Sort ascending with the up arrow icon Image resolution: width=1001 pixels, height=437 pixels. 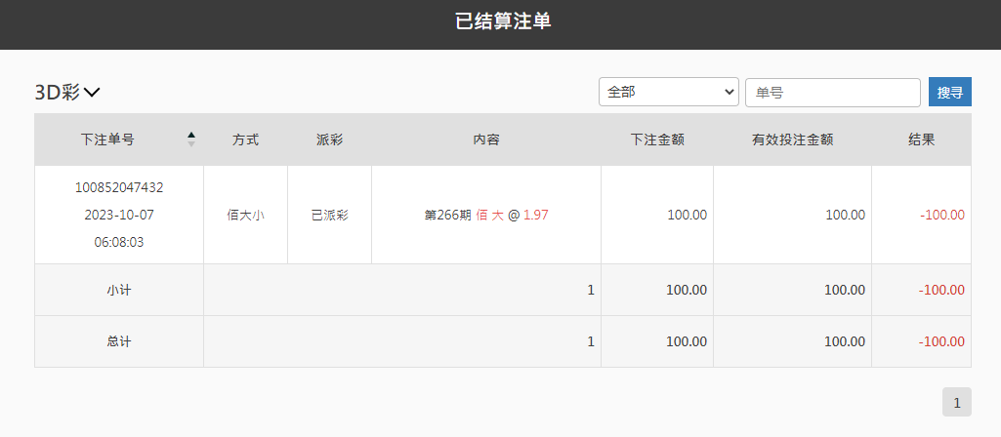pyautogui.click(x=190, y=136)
